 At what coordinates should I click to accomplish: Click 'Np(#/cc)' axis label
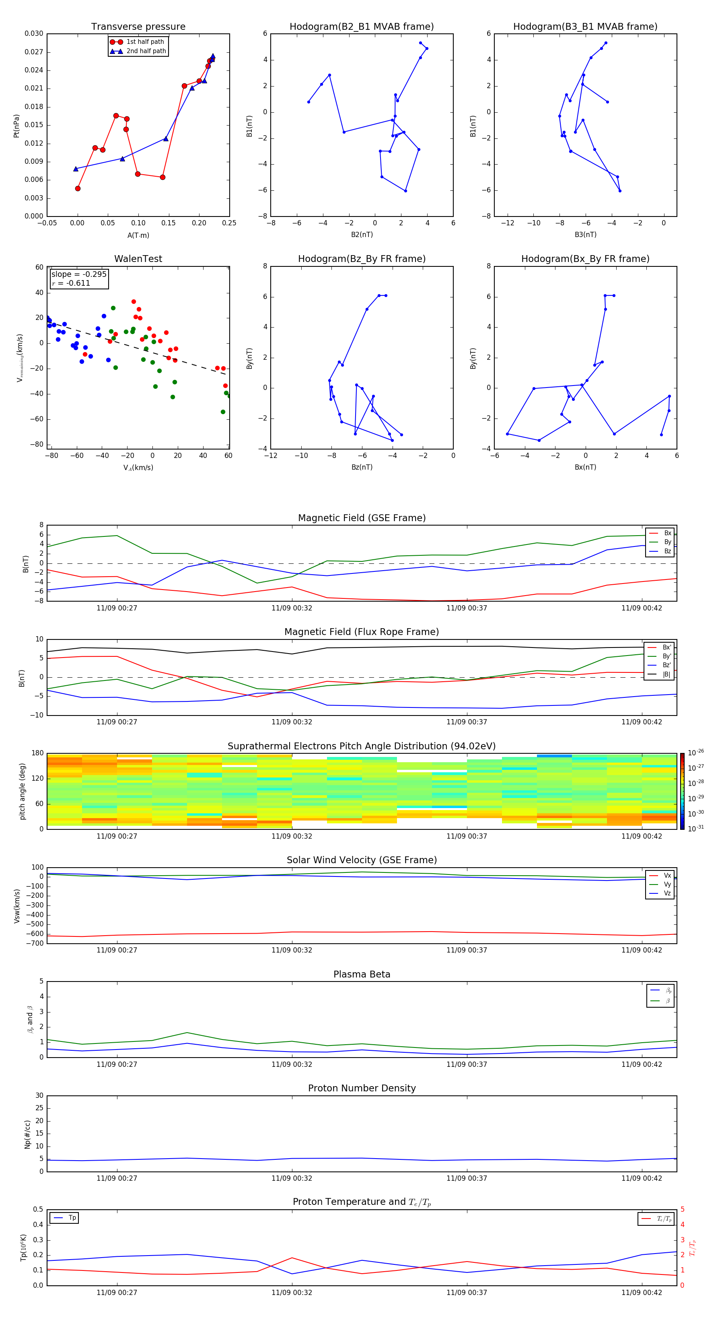(x=27, y=1134)
